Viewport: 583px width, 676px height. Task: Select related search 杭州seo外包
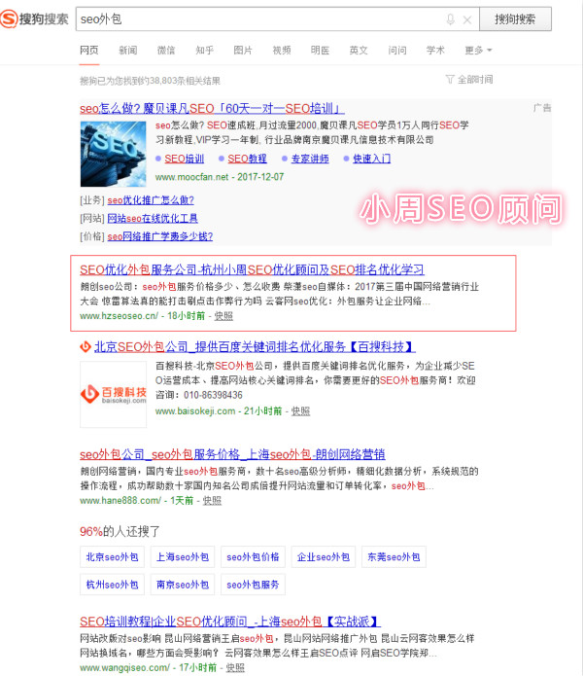[x=112, y=585]
